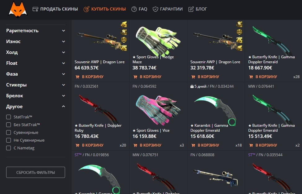Check the Сувенирные filter box
302x194 pixels.
8,133
